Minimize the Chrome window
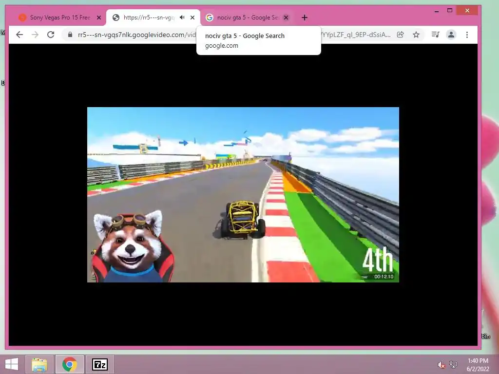Screen dimensions: 499x374 pyautogui.click(x=437, y=11)
